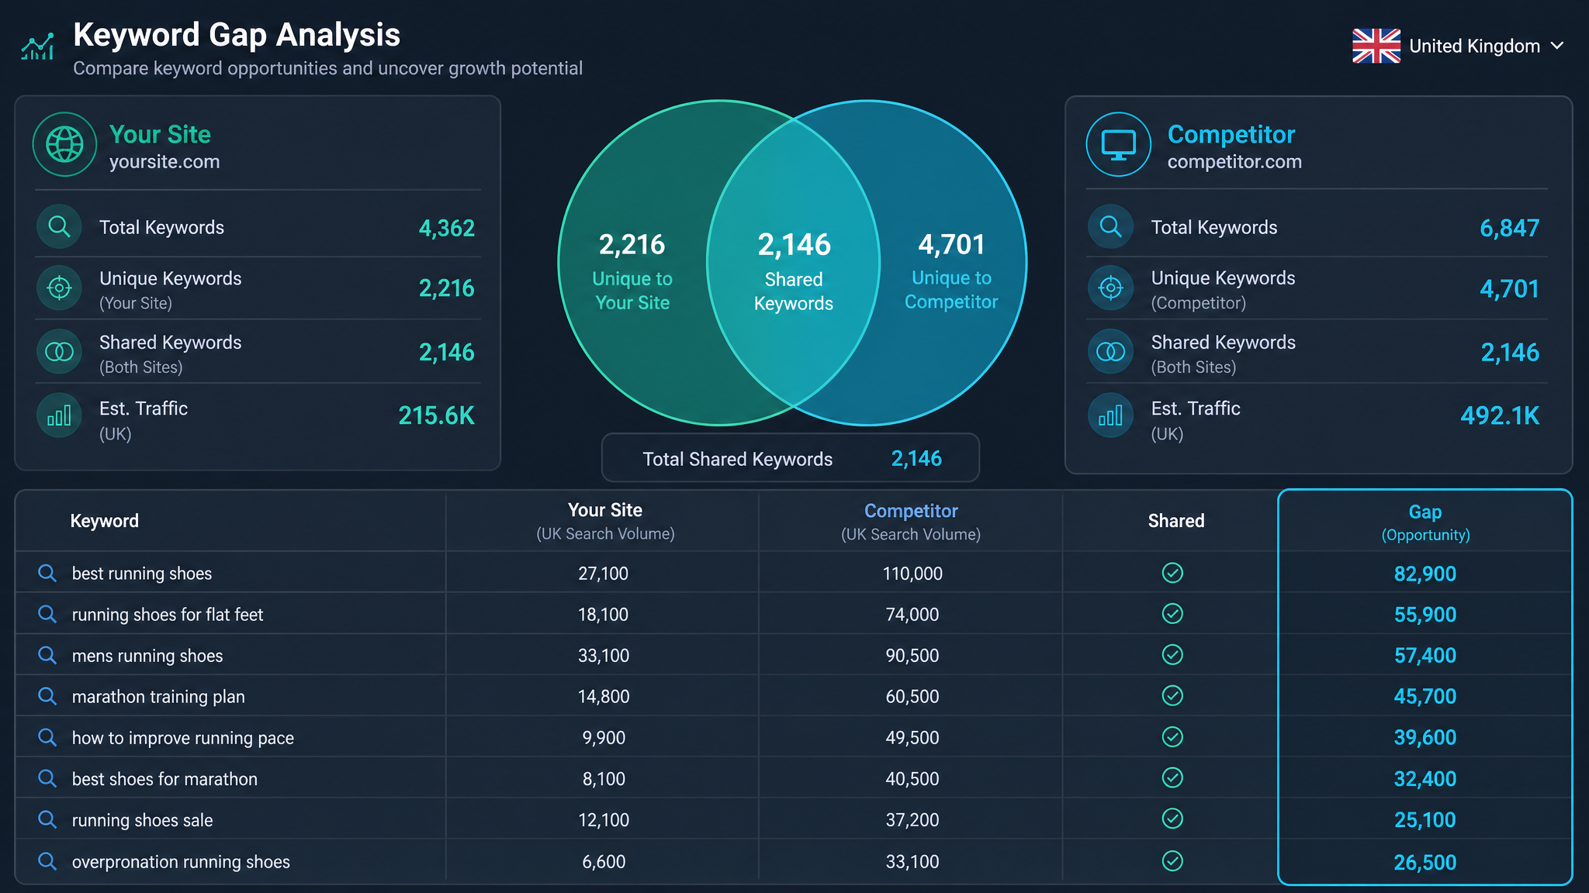1589x893 pixels.
Task: Click shared checkmark for best running shoes
Action: pyautogui.click(x=1172, y=573)
